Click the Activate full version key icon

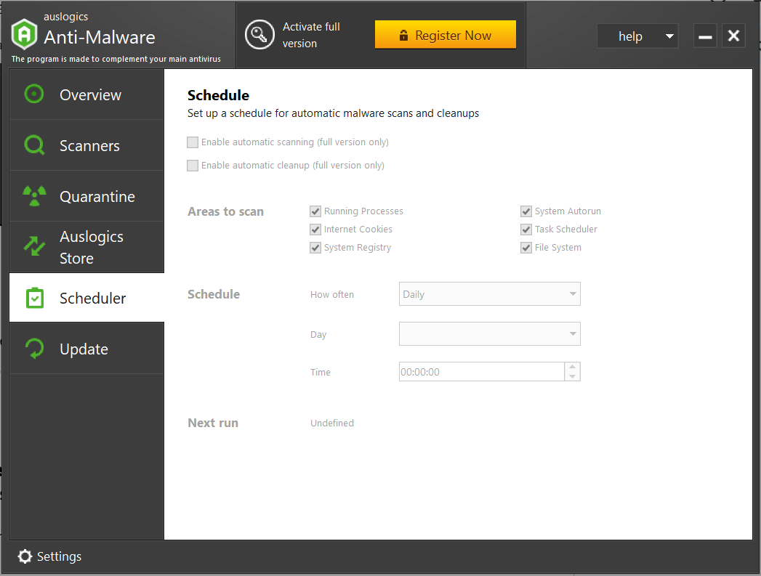pyautogui.click(x=259, y=34)
